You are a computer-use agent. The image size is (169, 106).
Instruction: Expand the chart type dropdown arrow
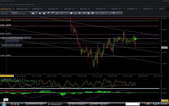(x=36, y=13)
